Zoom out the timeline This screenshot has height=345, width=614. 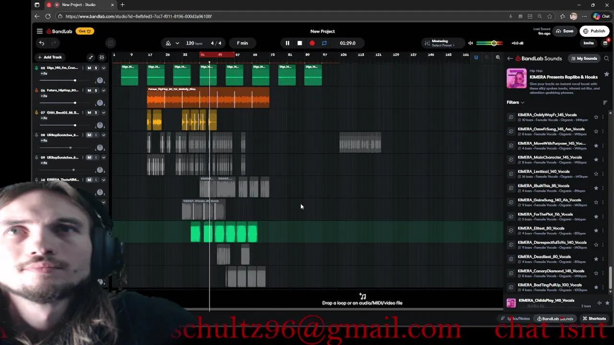pos(486,57)
